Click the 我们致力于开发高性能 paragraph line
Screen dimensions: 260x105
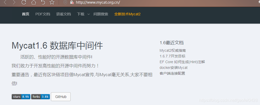coord(55,66)
